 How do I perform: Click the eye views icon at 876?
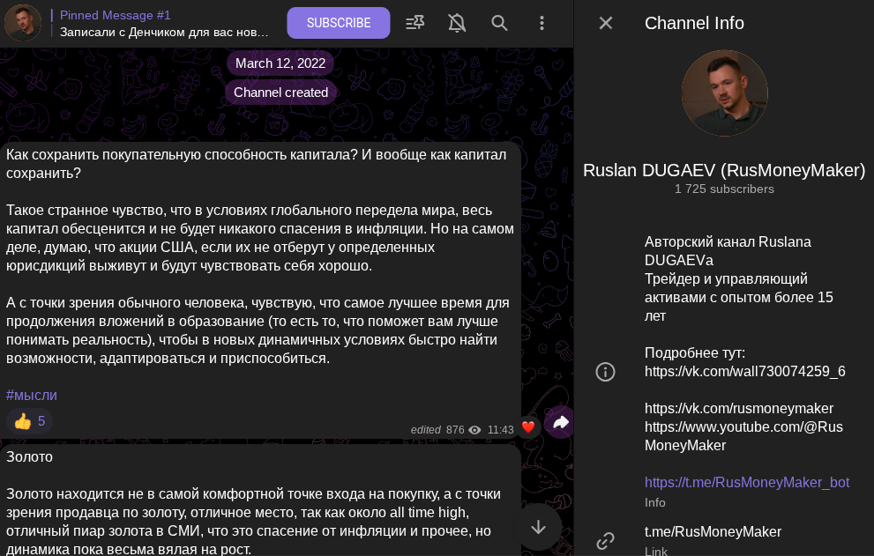click(x=474, y=430)
